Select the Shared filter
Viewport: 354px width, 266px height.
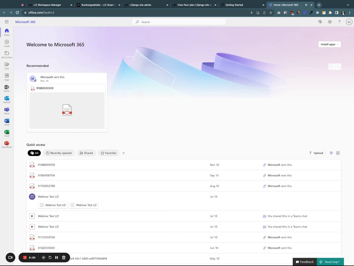(x=86, y=153)
